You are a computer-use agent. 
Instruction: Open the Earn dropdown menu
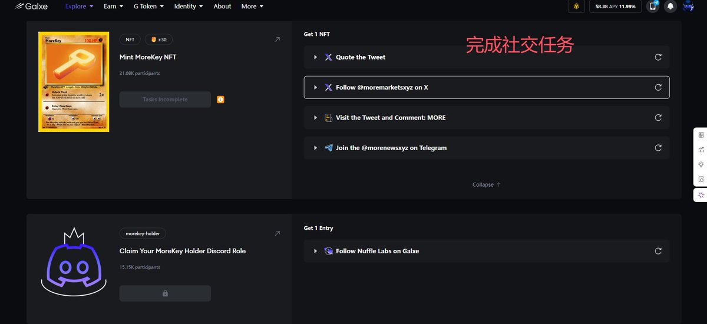pyautogui.click(x=114, y=6)
